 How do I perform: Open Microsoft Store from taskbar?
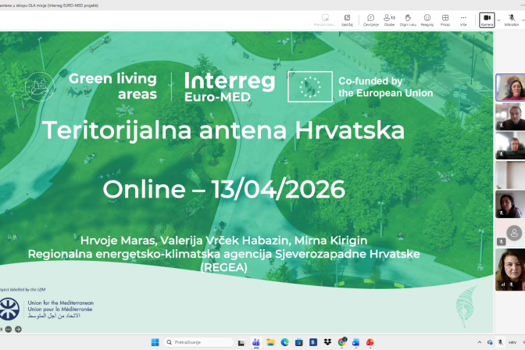coord(299,342)
